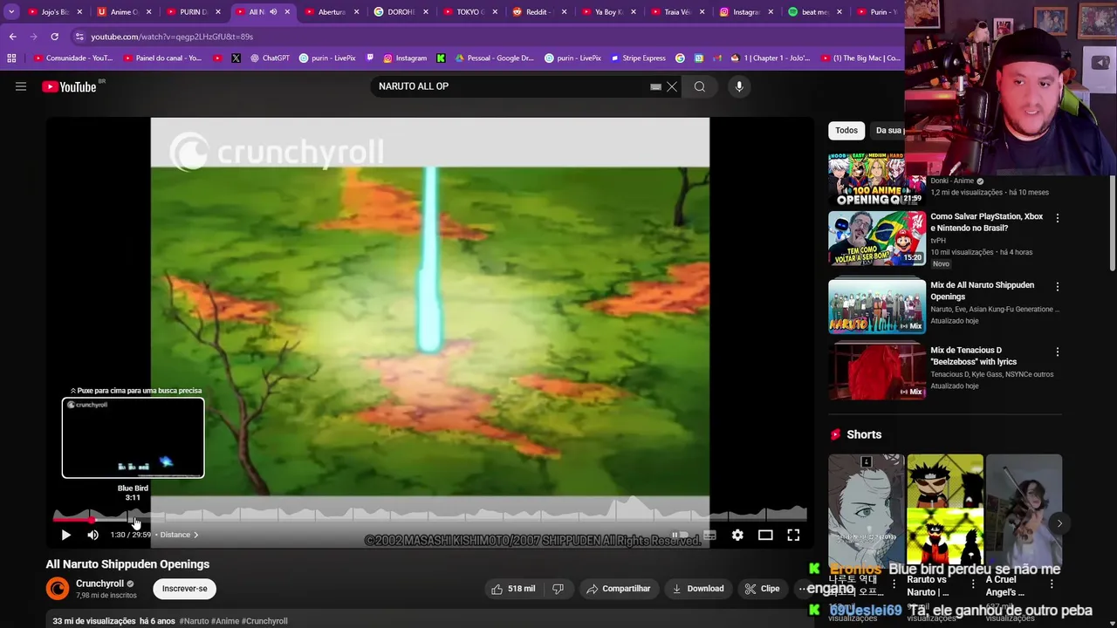Like the video with 518 mil likes
Image resolution: width=1117 pixels, height=628 pixels.
[x=513, y=589]
